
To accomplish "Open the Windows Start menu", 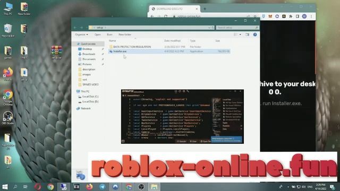I will 5,187.
